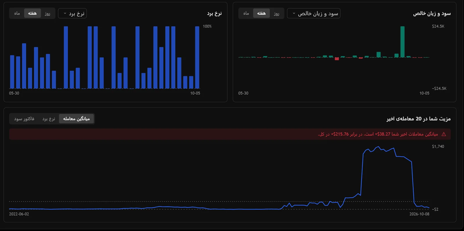Click the 100% axis label on the win rate chart
The height and width of the screenshot is (231, 464).
[207, 26]
